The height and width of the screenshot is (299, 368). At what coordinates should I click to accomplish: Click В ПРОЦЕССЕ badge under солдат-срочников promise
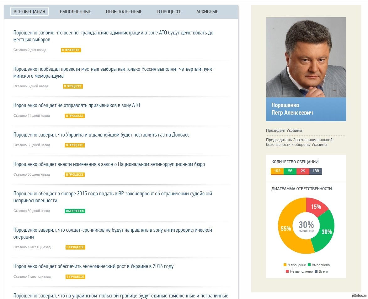pos(75,247)
